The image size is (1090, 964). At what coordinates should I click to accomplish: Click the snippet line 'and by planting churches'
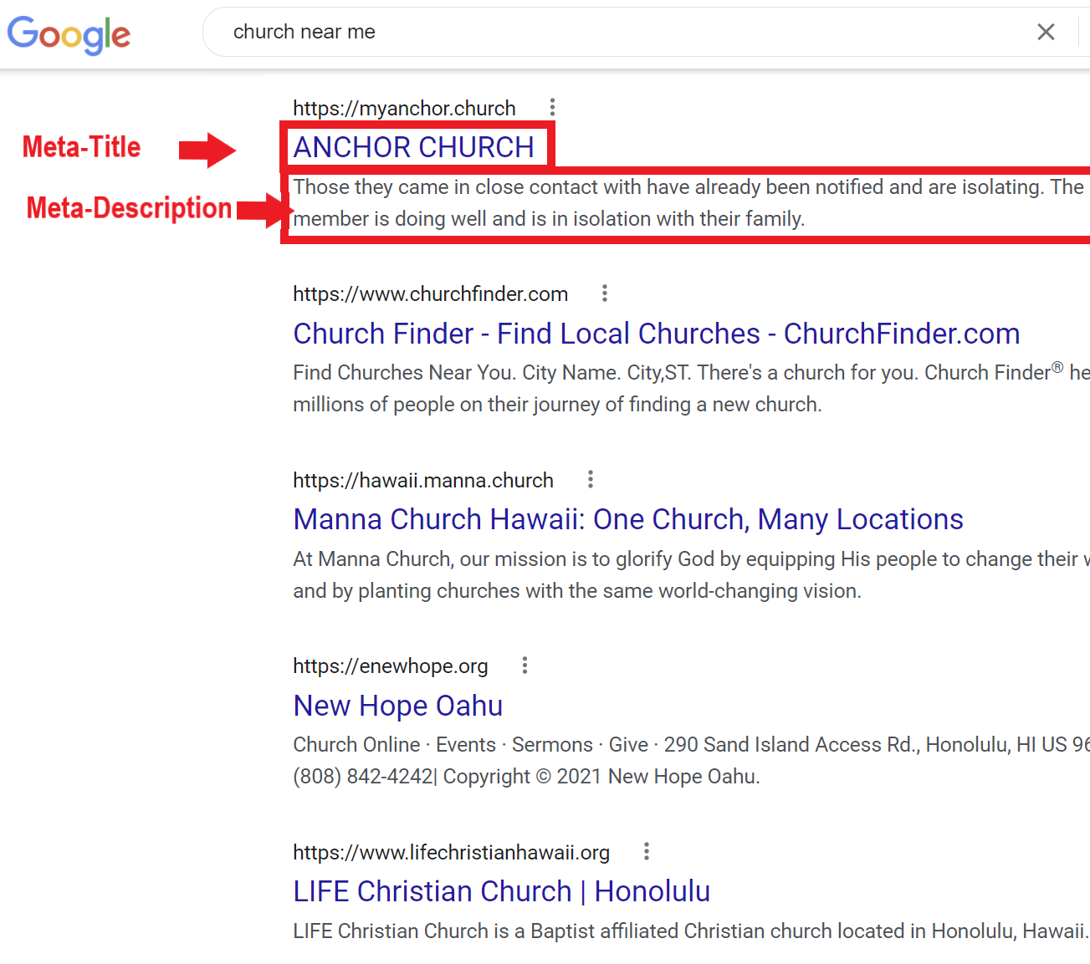tap(577, 591)
